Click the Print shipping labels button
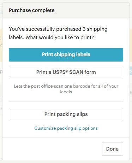This screenshot has width=132, height=163. tap(66, 55)
